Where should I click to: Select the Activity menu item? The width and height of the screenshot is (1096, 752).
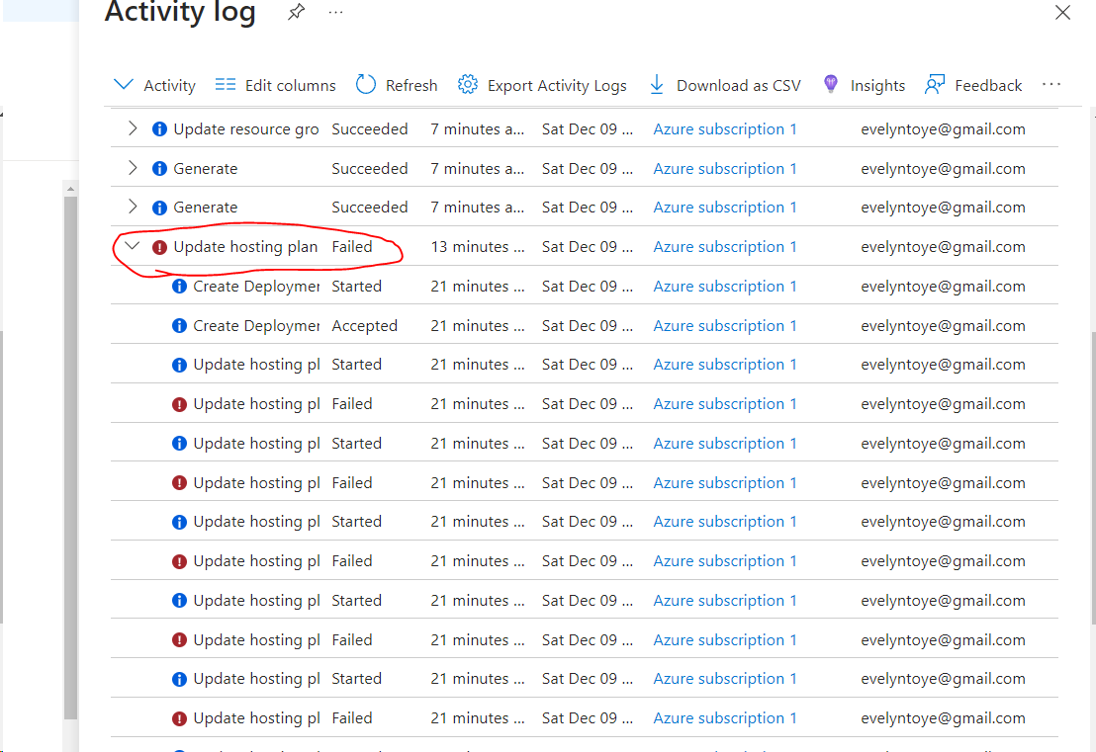pos(168,85)
